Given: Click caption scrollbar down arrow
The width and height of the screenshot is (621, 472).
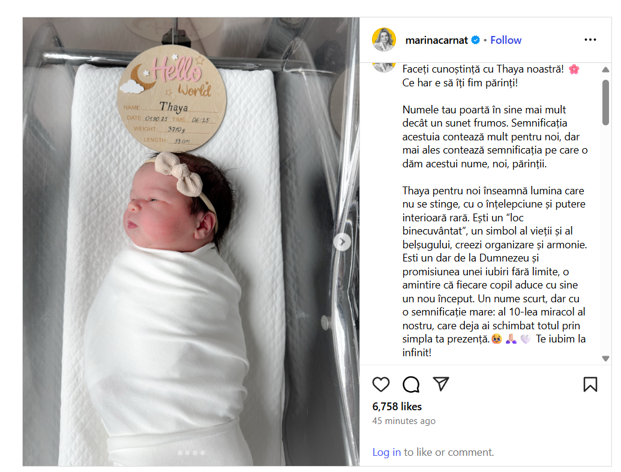Looking at the screenshot, I should pos(605,359).
